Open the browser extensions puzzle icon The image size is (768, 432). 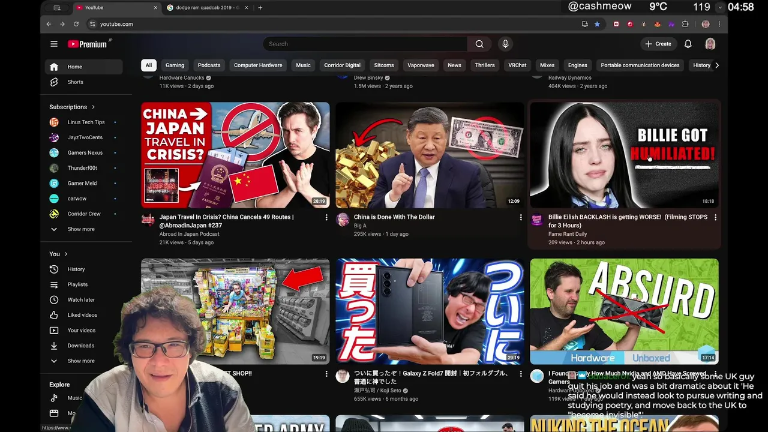coord(685,24)
